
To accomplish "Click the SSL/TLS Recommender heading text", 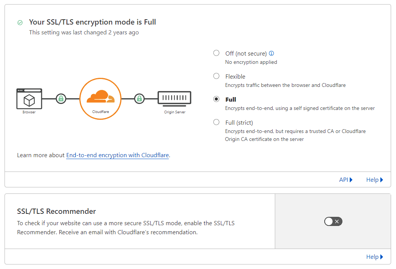I will click(x=57, y=211).
